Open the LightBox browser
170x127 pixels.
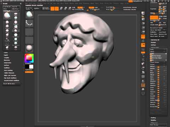[36, 8]
